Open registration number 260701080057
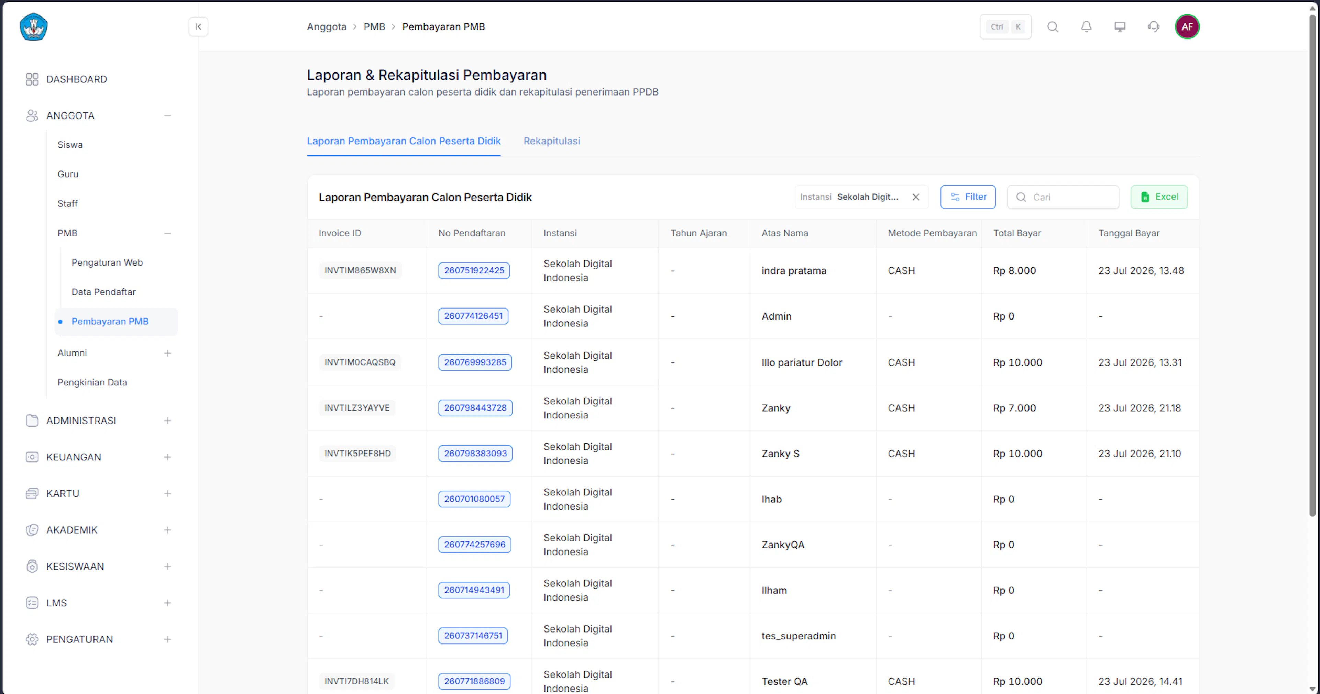The width and height of the screenshot is (1320, 694). (x=474, y=499)
